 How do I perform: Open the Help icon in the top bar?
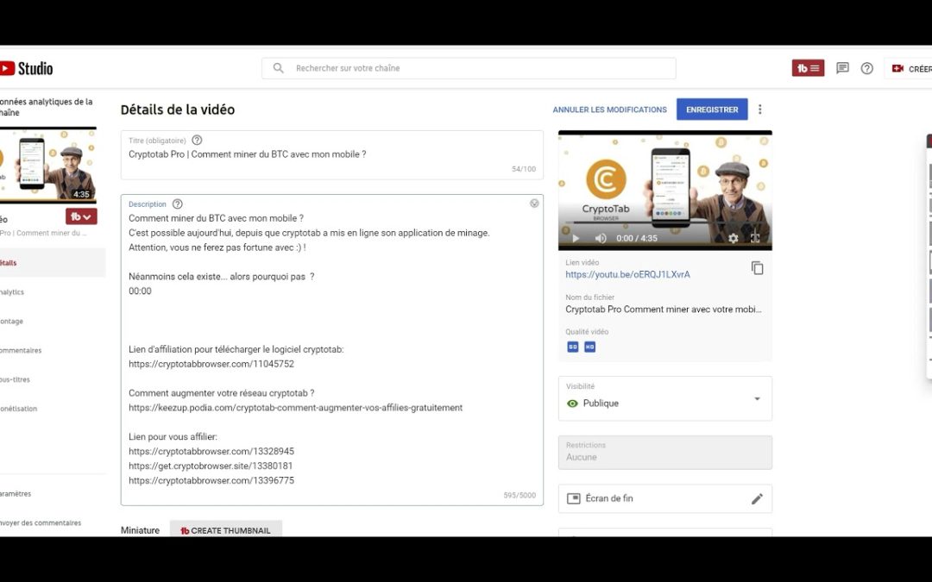(866, 68)
